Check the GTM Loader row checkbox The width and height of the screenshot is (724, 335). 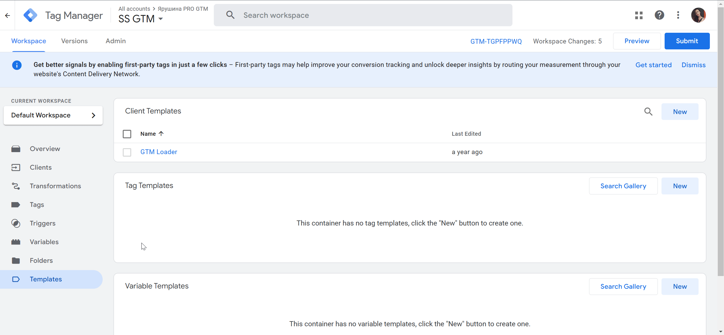[127, 152]
